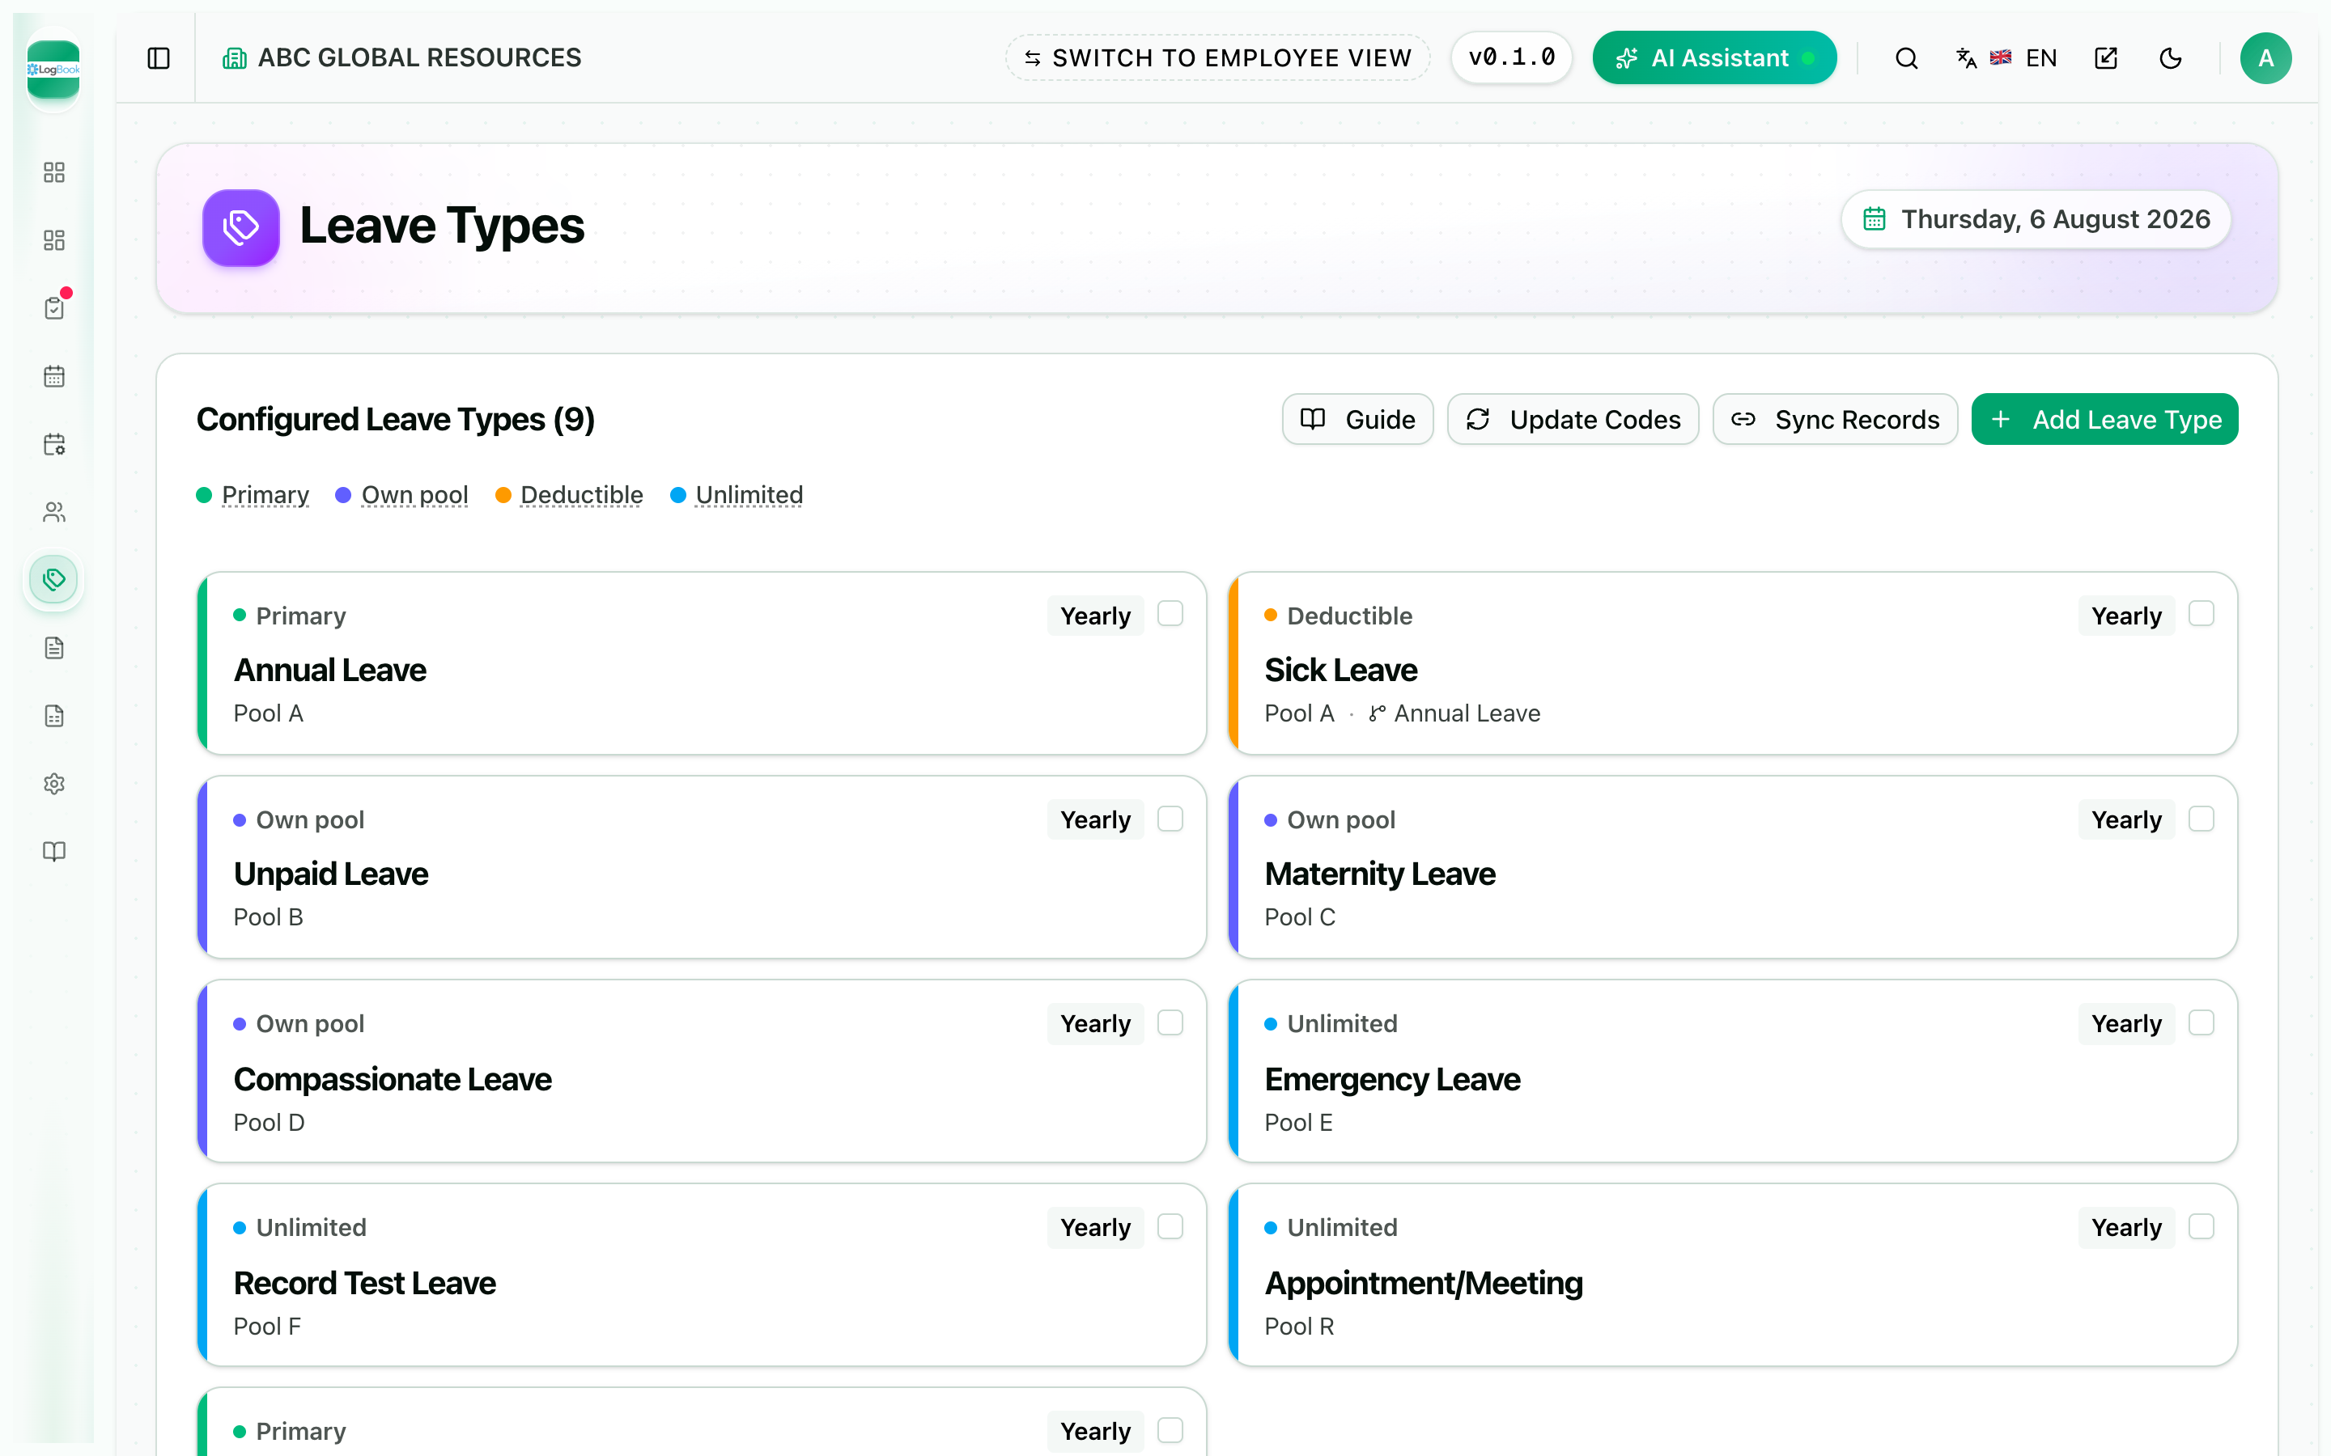Image resolution: width=2331 pixels, height=1456 pixels.
Task: Click Update Codes button
Action: click(x=1573, y=420)
